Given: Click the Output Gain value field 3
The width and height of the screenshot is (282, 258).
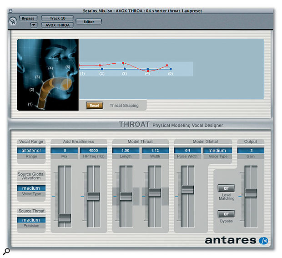Looking at the screenshot, I should 251,151.
